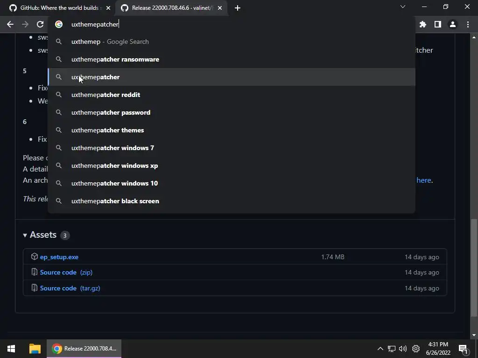The image size is (478, 358).
Task: Download Source code (tar.gz) link
Action: [70, 288]
